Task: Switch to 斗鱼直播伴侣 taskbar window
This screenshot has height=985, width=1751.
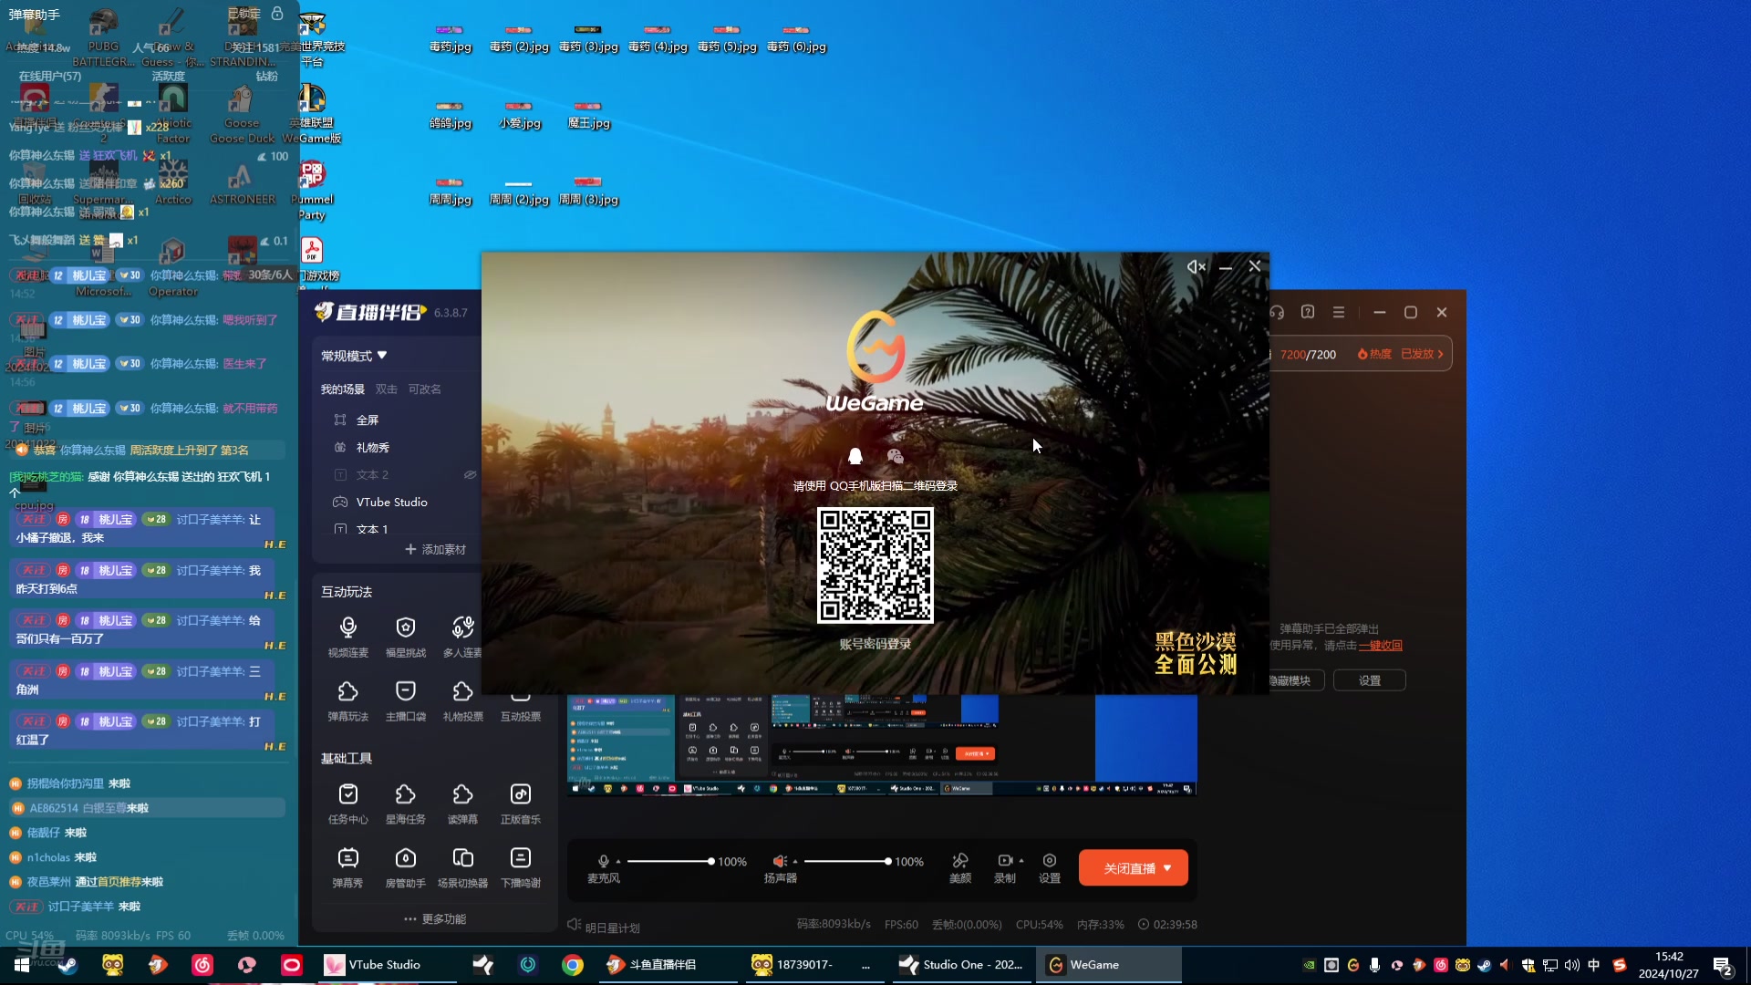Action: [x=668, y=965]
